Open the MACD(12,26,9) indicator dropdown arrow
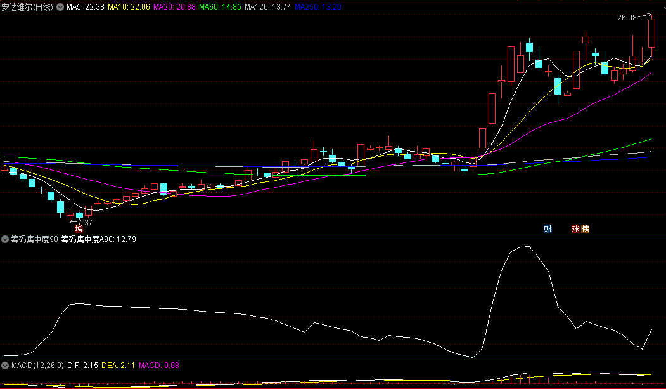 click(x=5, y=365)
